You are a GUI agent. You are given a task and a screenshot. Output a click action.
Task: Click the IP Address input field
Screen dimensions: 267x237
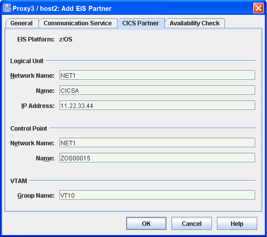click(x=157, y=105)
